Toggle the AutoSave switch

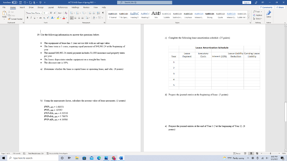[15, 3]
